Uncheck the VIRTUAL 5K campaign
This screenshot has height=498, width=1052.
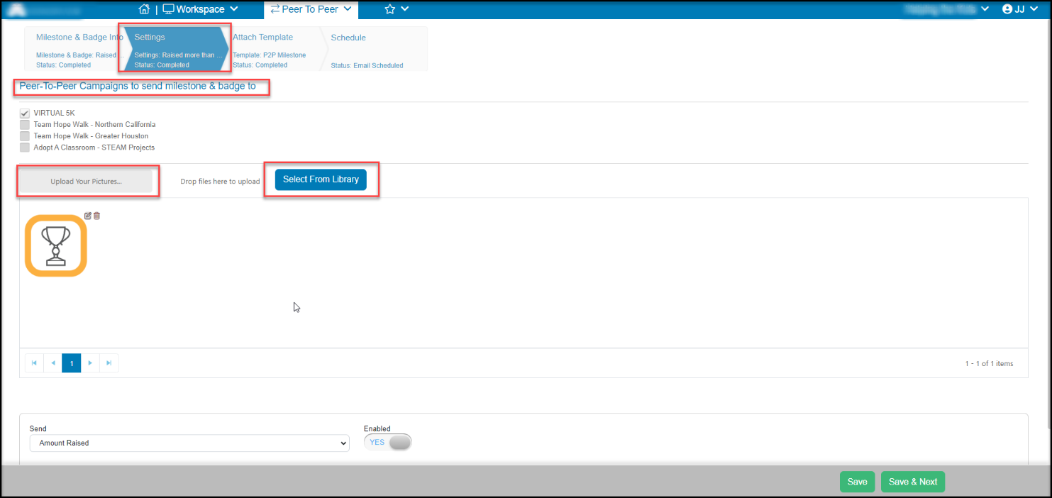(25, 113)
